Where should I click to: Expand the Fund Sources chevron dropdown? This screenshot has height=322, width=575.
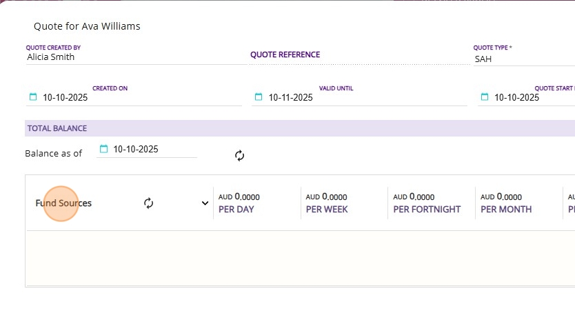click(x=205, y=203)
